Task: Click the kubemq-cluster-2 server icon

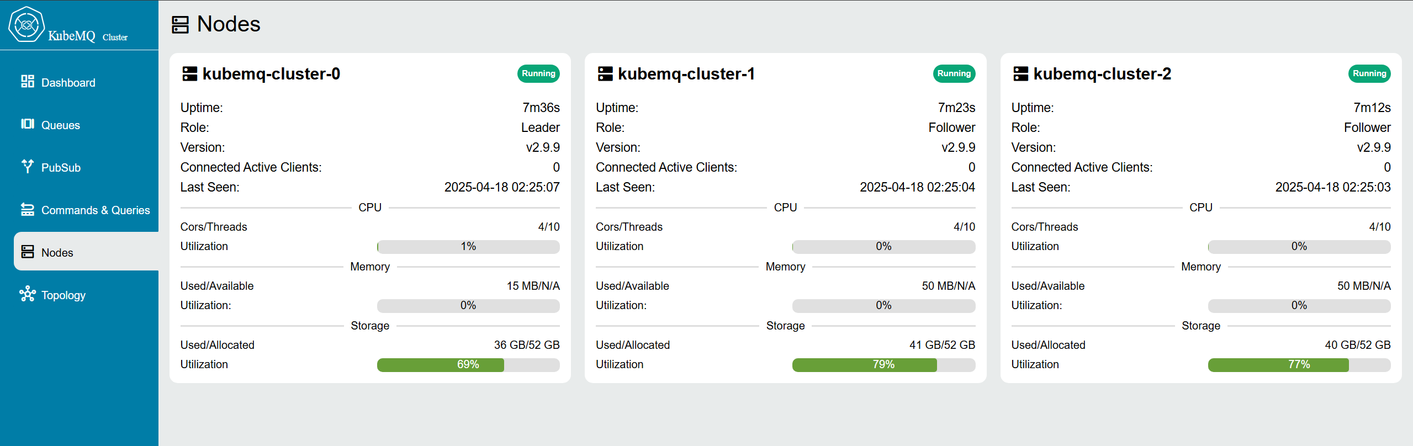Action: click(x=1020, y=74)
